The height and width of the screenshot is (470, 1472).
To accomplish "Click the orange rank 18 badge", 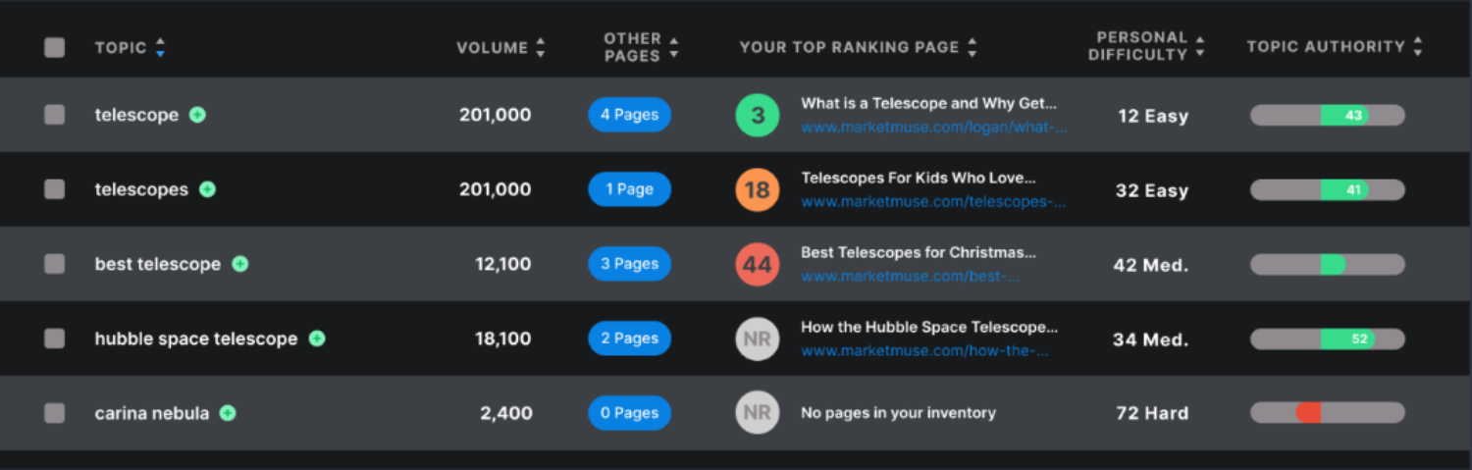I will pyautogui.click(x=758, y=190).
